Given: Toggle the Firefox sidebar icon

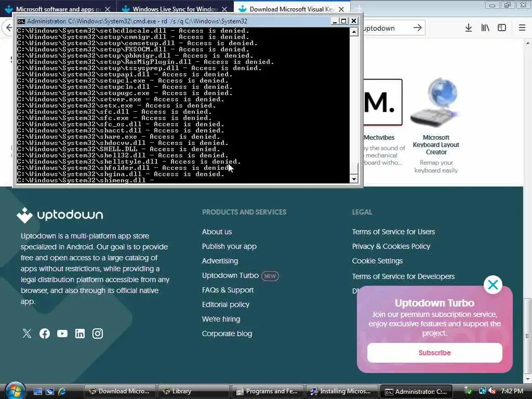Looking at the screenshot, I should 502,28.
